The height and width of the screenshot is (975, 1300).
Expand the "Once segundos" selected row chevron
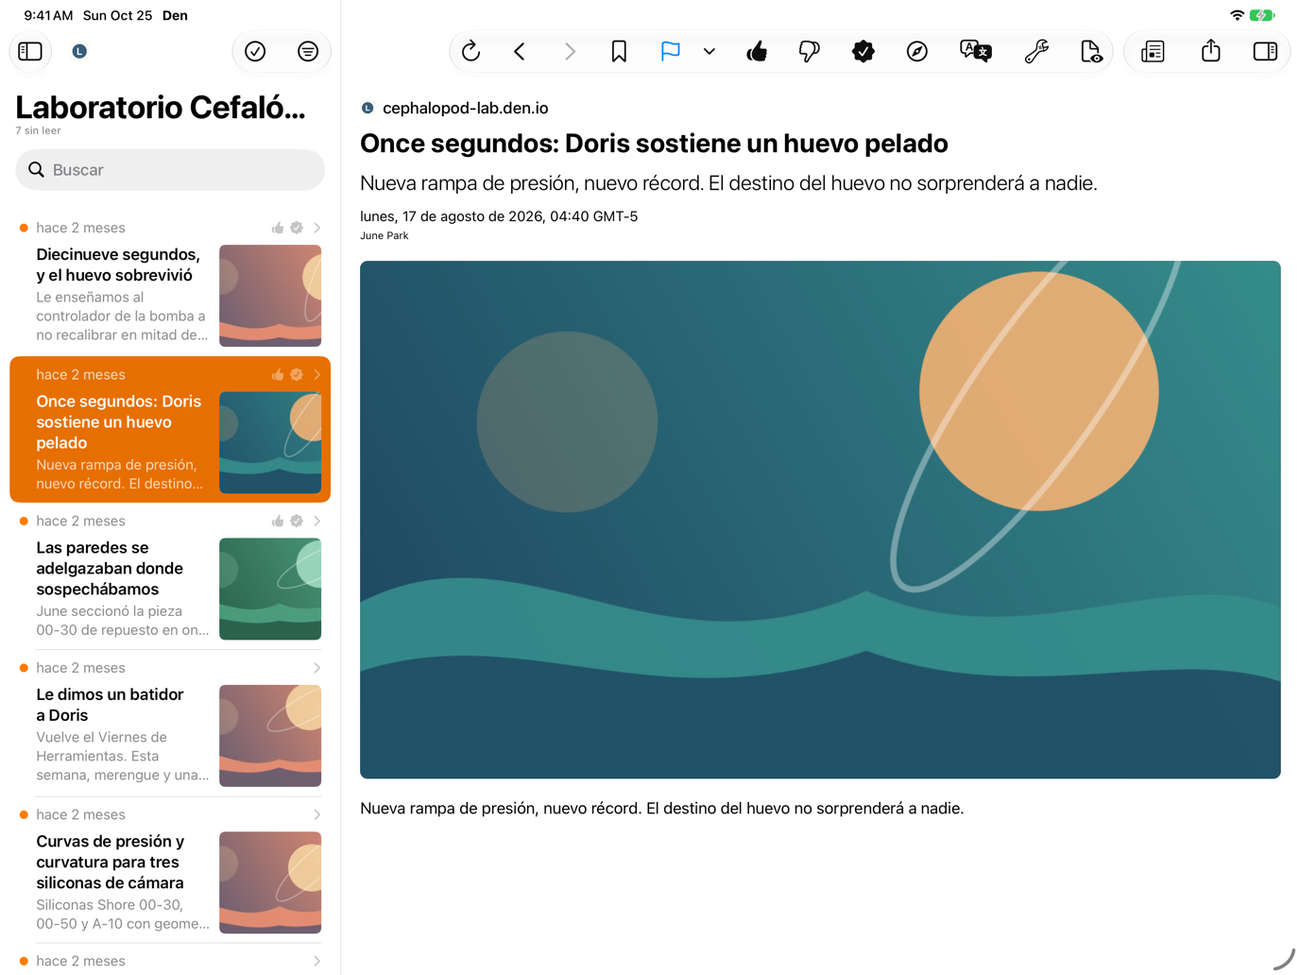pos(316,374)
